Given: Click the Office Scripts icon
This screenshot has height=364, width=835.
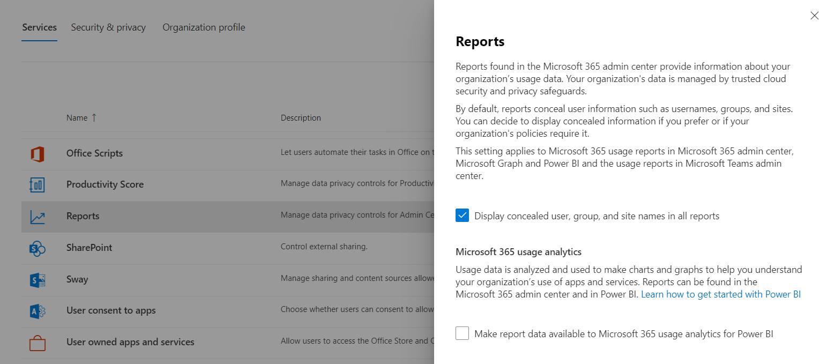Looking at the screenshot, I should point(37,154).
